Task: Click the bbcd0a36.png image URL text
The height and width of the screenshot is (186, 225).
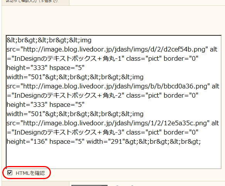Action: pyautogui.click(x=115, y=86)
